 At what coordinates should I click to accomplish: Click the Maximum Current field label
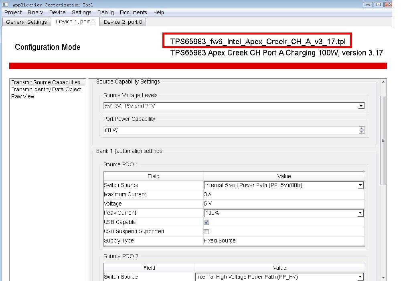tap(125, 194)
